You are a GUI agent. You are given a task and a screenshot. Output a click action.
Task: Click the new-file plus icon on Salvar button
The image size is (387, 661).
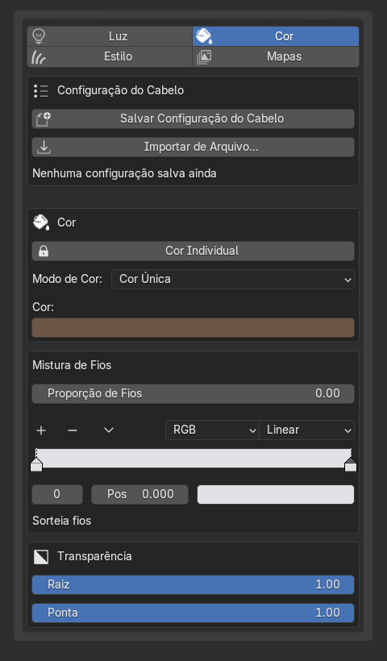coord(44,118)
